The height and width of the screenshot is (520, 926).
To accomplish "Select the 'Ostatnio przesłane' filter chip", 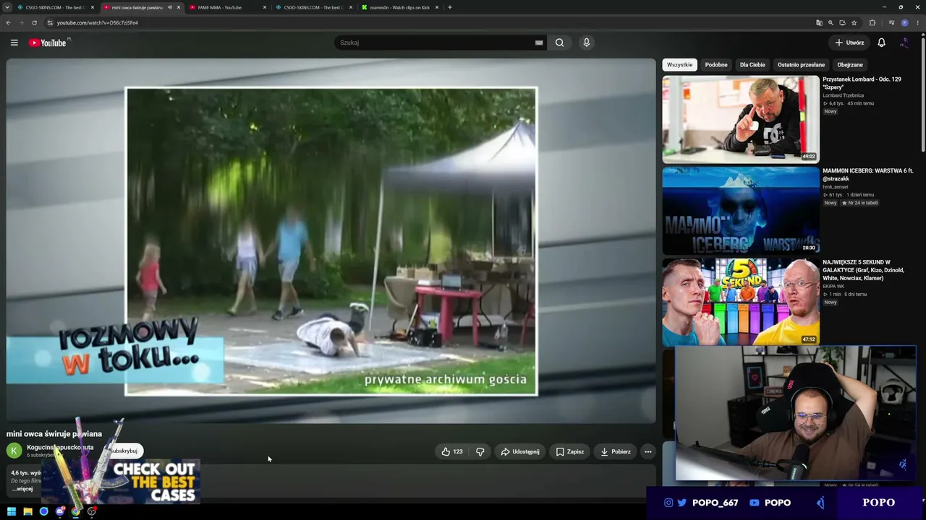I will 801,65.
